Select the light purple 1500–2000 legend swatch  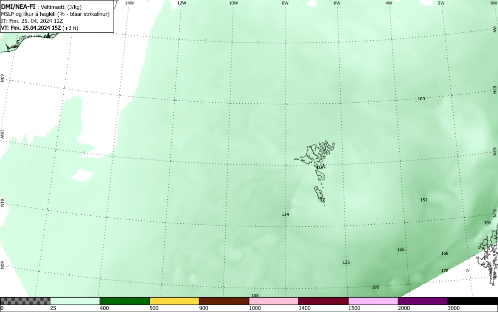373,301
